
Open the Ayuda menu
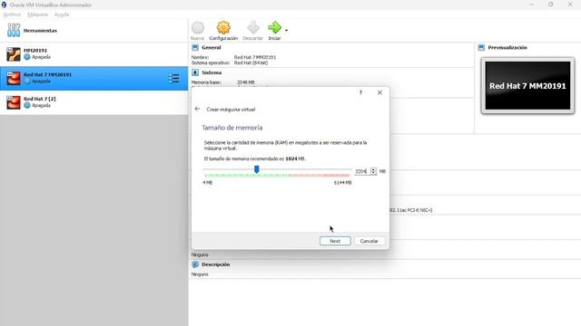click(62, 14)
